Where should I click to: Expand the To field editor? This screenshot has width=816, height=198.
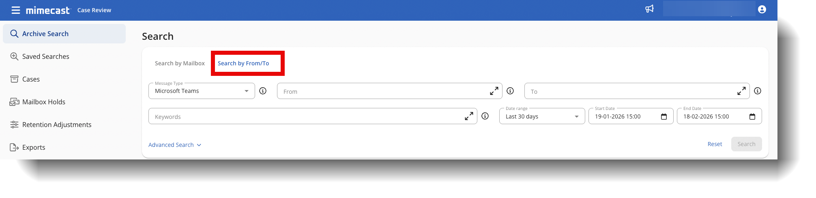pos(741,91)
